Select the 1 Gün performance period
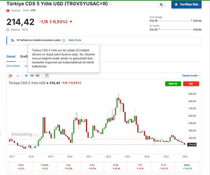 point(21,167)
